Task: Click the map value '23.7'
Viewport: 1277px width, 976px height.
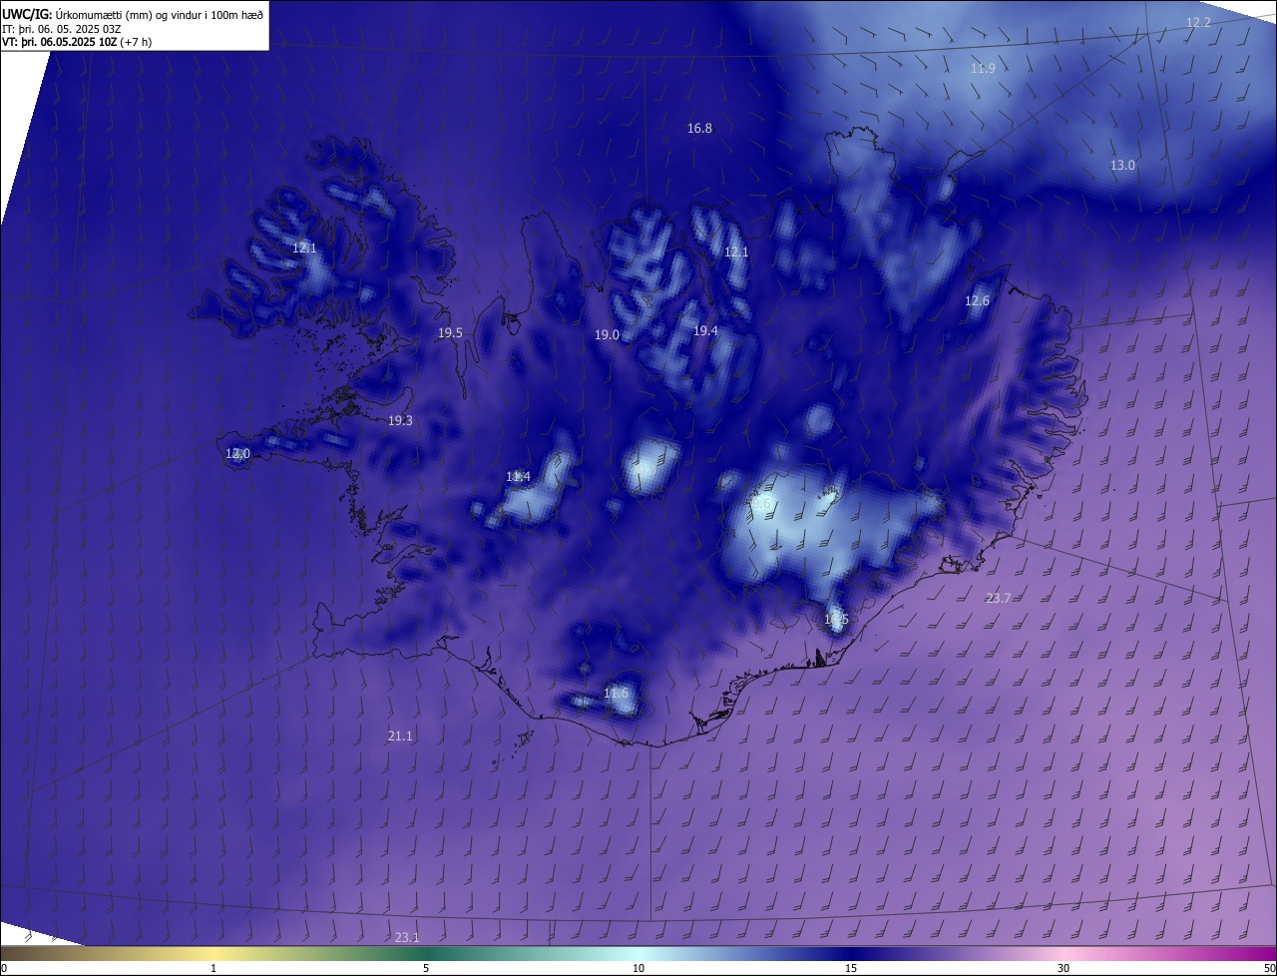Action: (x=998, y=598)
